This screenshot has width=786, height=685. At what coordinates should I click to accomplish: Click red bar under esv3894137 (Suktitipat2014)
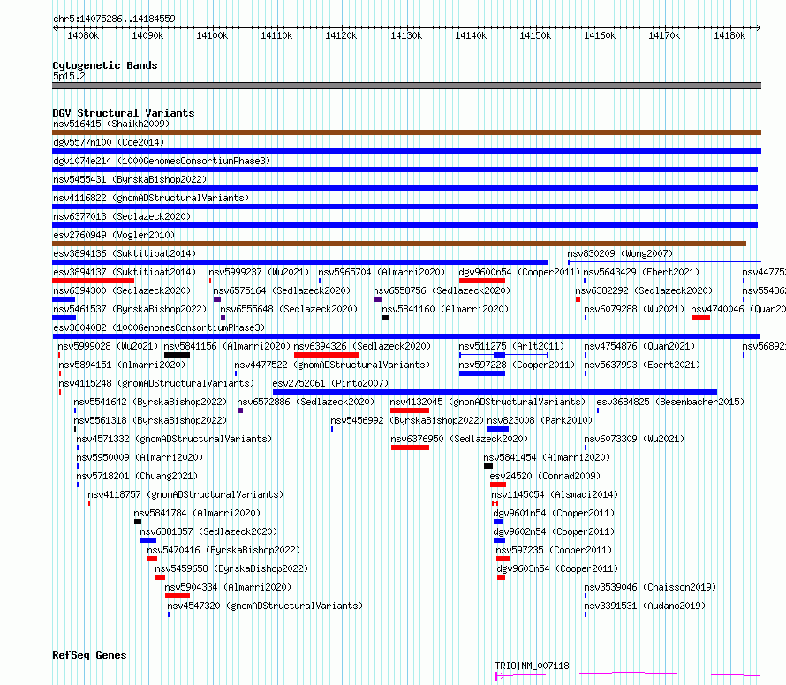pos(93,281)
